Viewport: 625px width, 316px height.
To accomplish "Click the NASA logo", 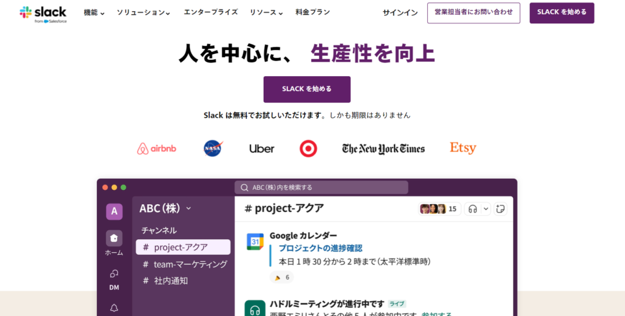I will 214,148.
